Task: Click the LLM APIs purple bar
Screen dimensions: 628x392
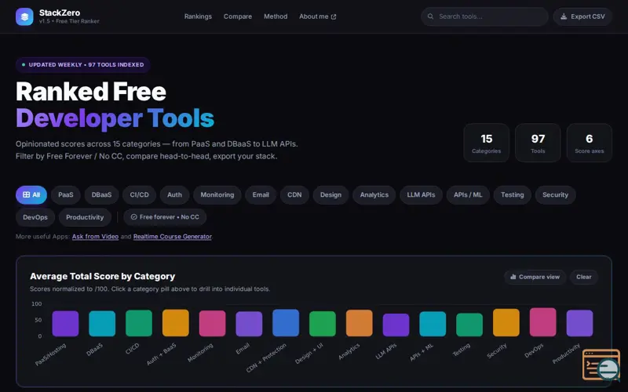Action: (396, 325)
